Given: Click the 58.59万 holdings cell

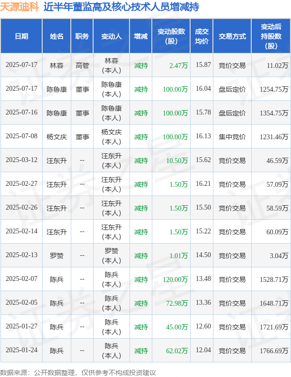Looking at the screenshot, I should 277,208.
